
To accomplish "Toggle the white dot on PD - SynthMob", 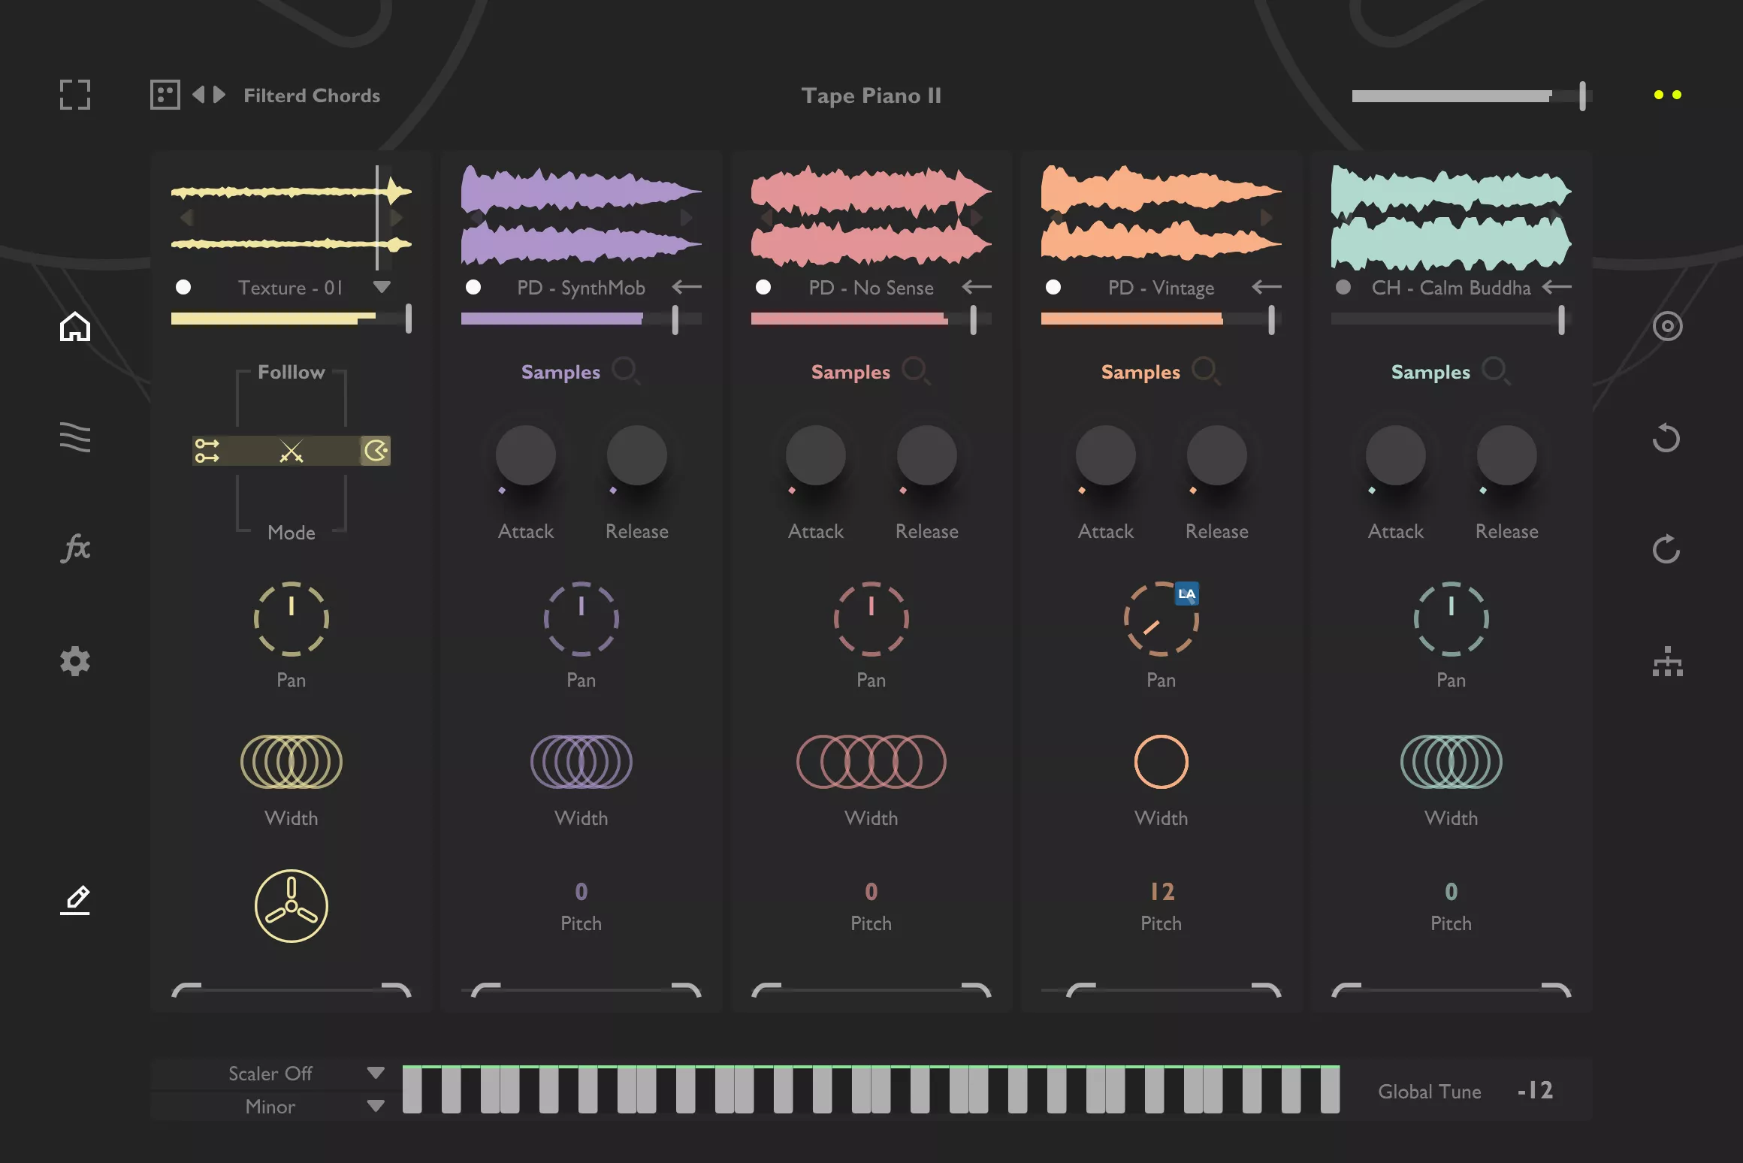I will [473, 287].
